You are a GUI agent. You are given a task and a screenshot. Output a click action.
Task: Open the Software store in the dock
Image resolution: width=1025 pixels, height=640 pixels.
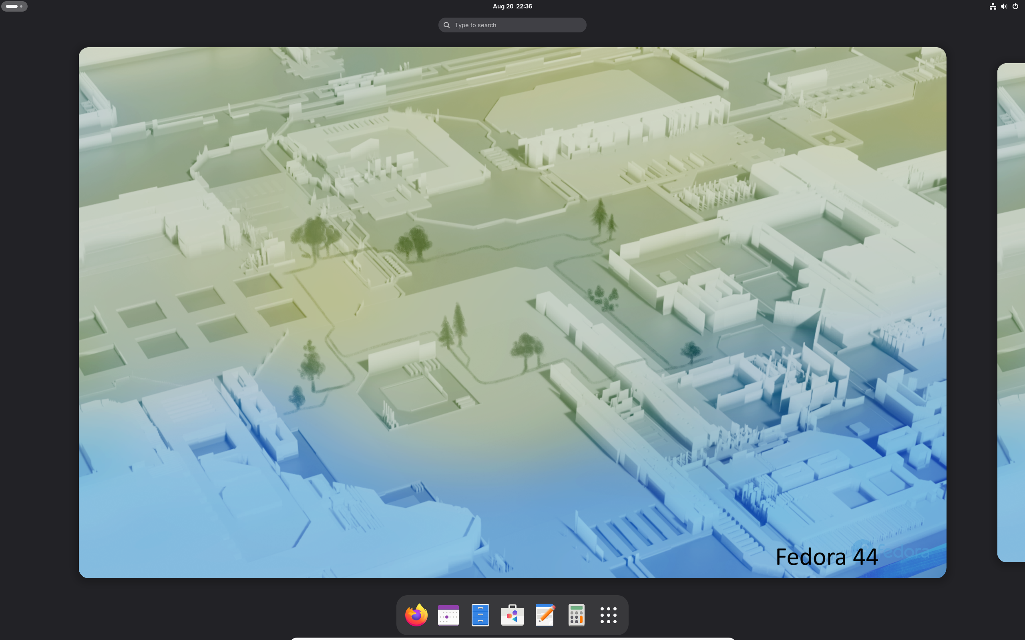(512, 615)
